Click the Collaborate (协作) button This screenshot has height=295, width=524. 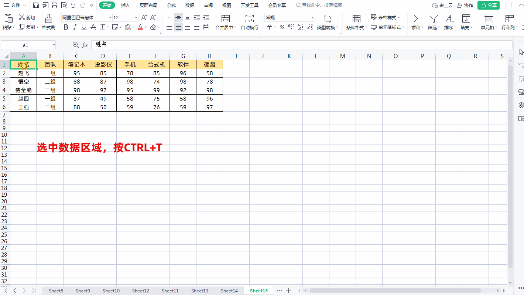coord(465,5)
